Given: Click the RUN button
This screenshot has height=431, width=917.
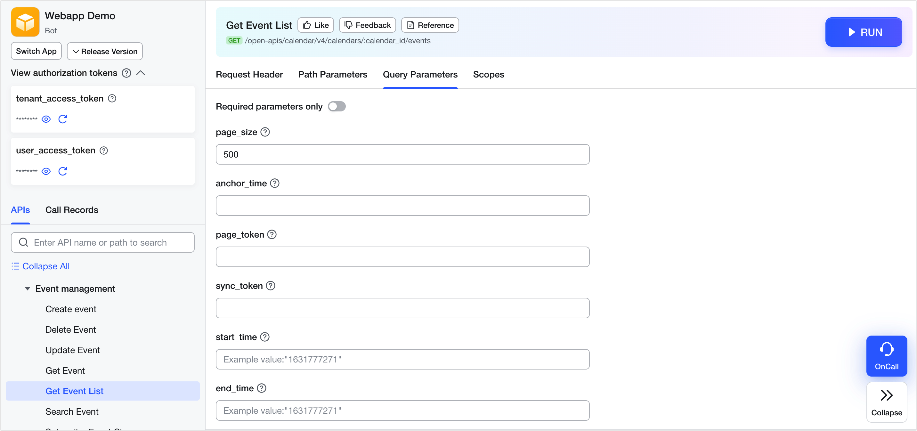Looking at the screenshot, I should [864, 32].
